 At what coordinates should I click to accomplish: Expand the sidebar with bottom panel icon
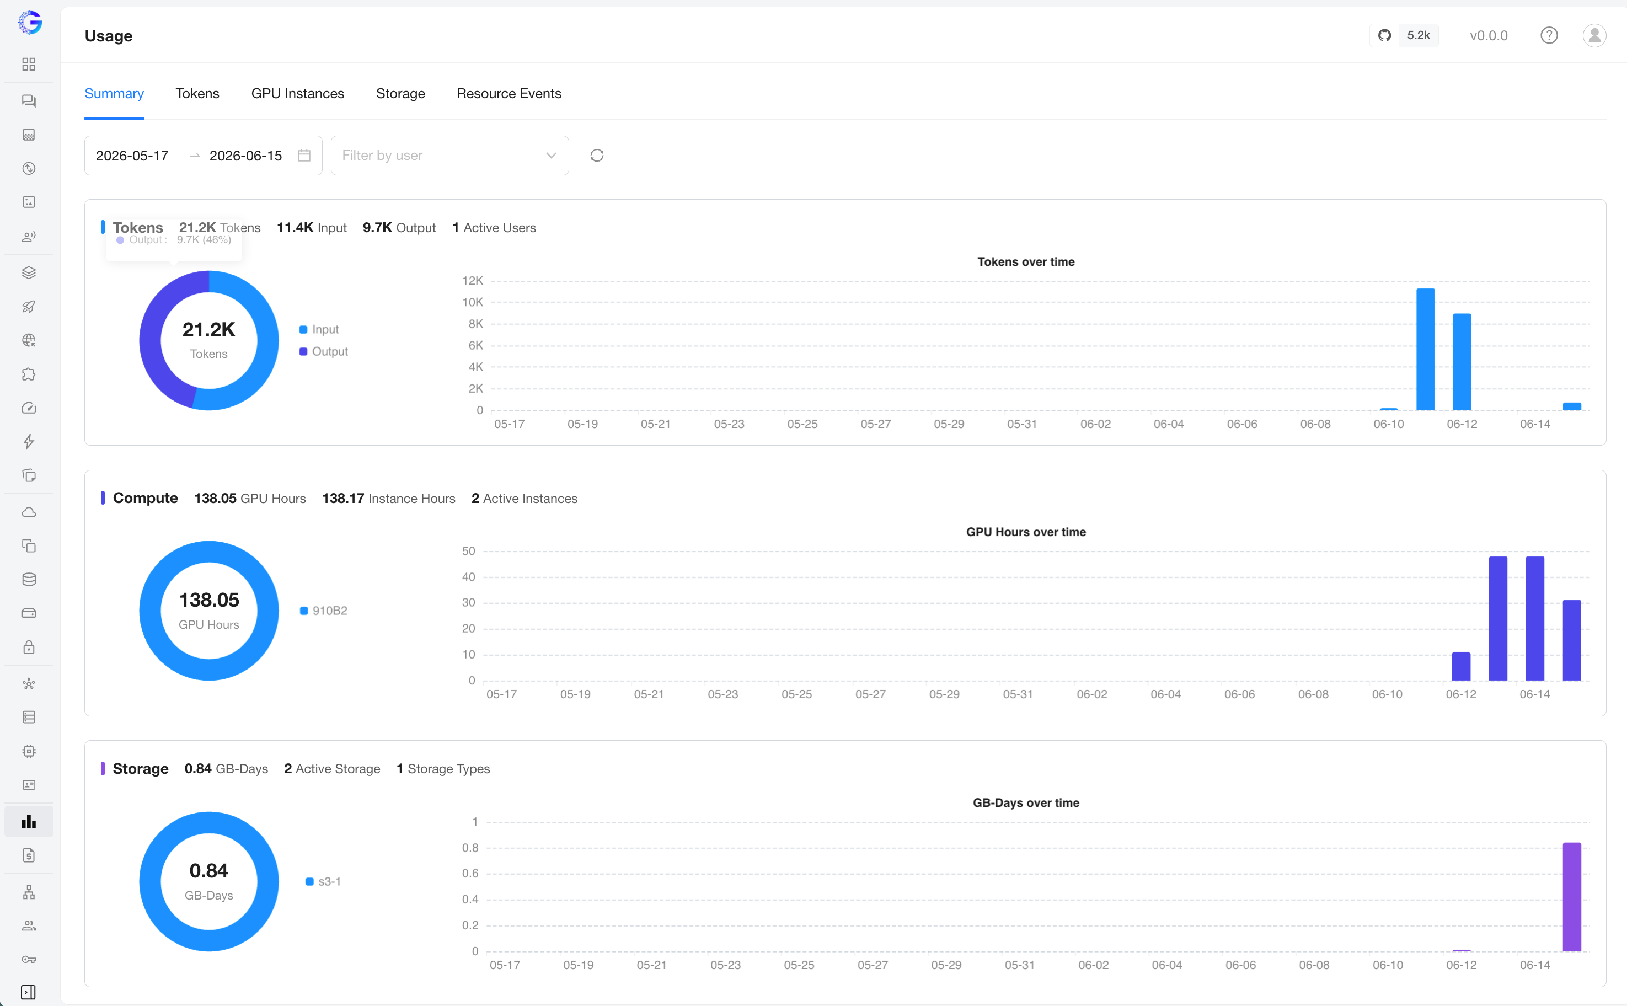tap(29, 992)
